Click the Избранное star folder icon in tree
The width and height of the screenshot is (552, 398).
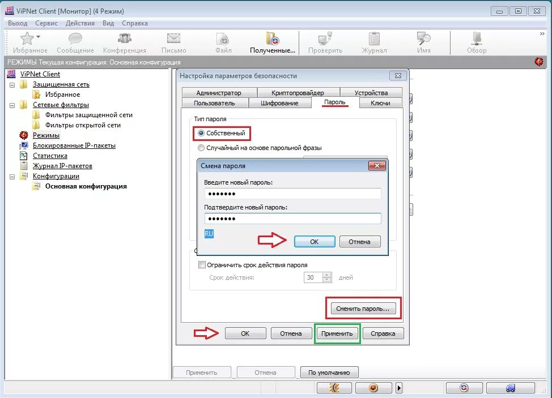pyautogui.click(x=36, y=94)
